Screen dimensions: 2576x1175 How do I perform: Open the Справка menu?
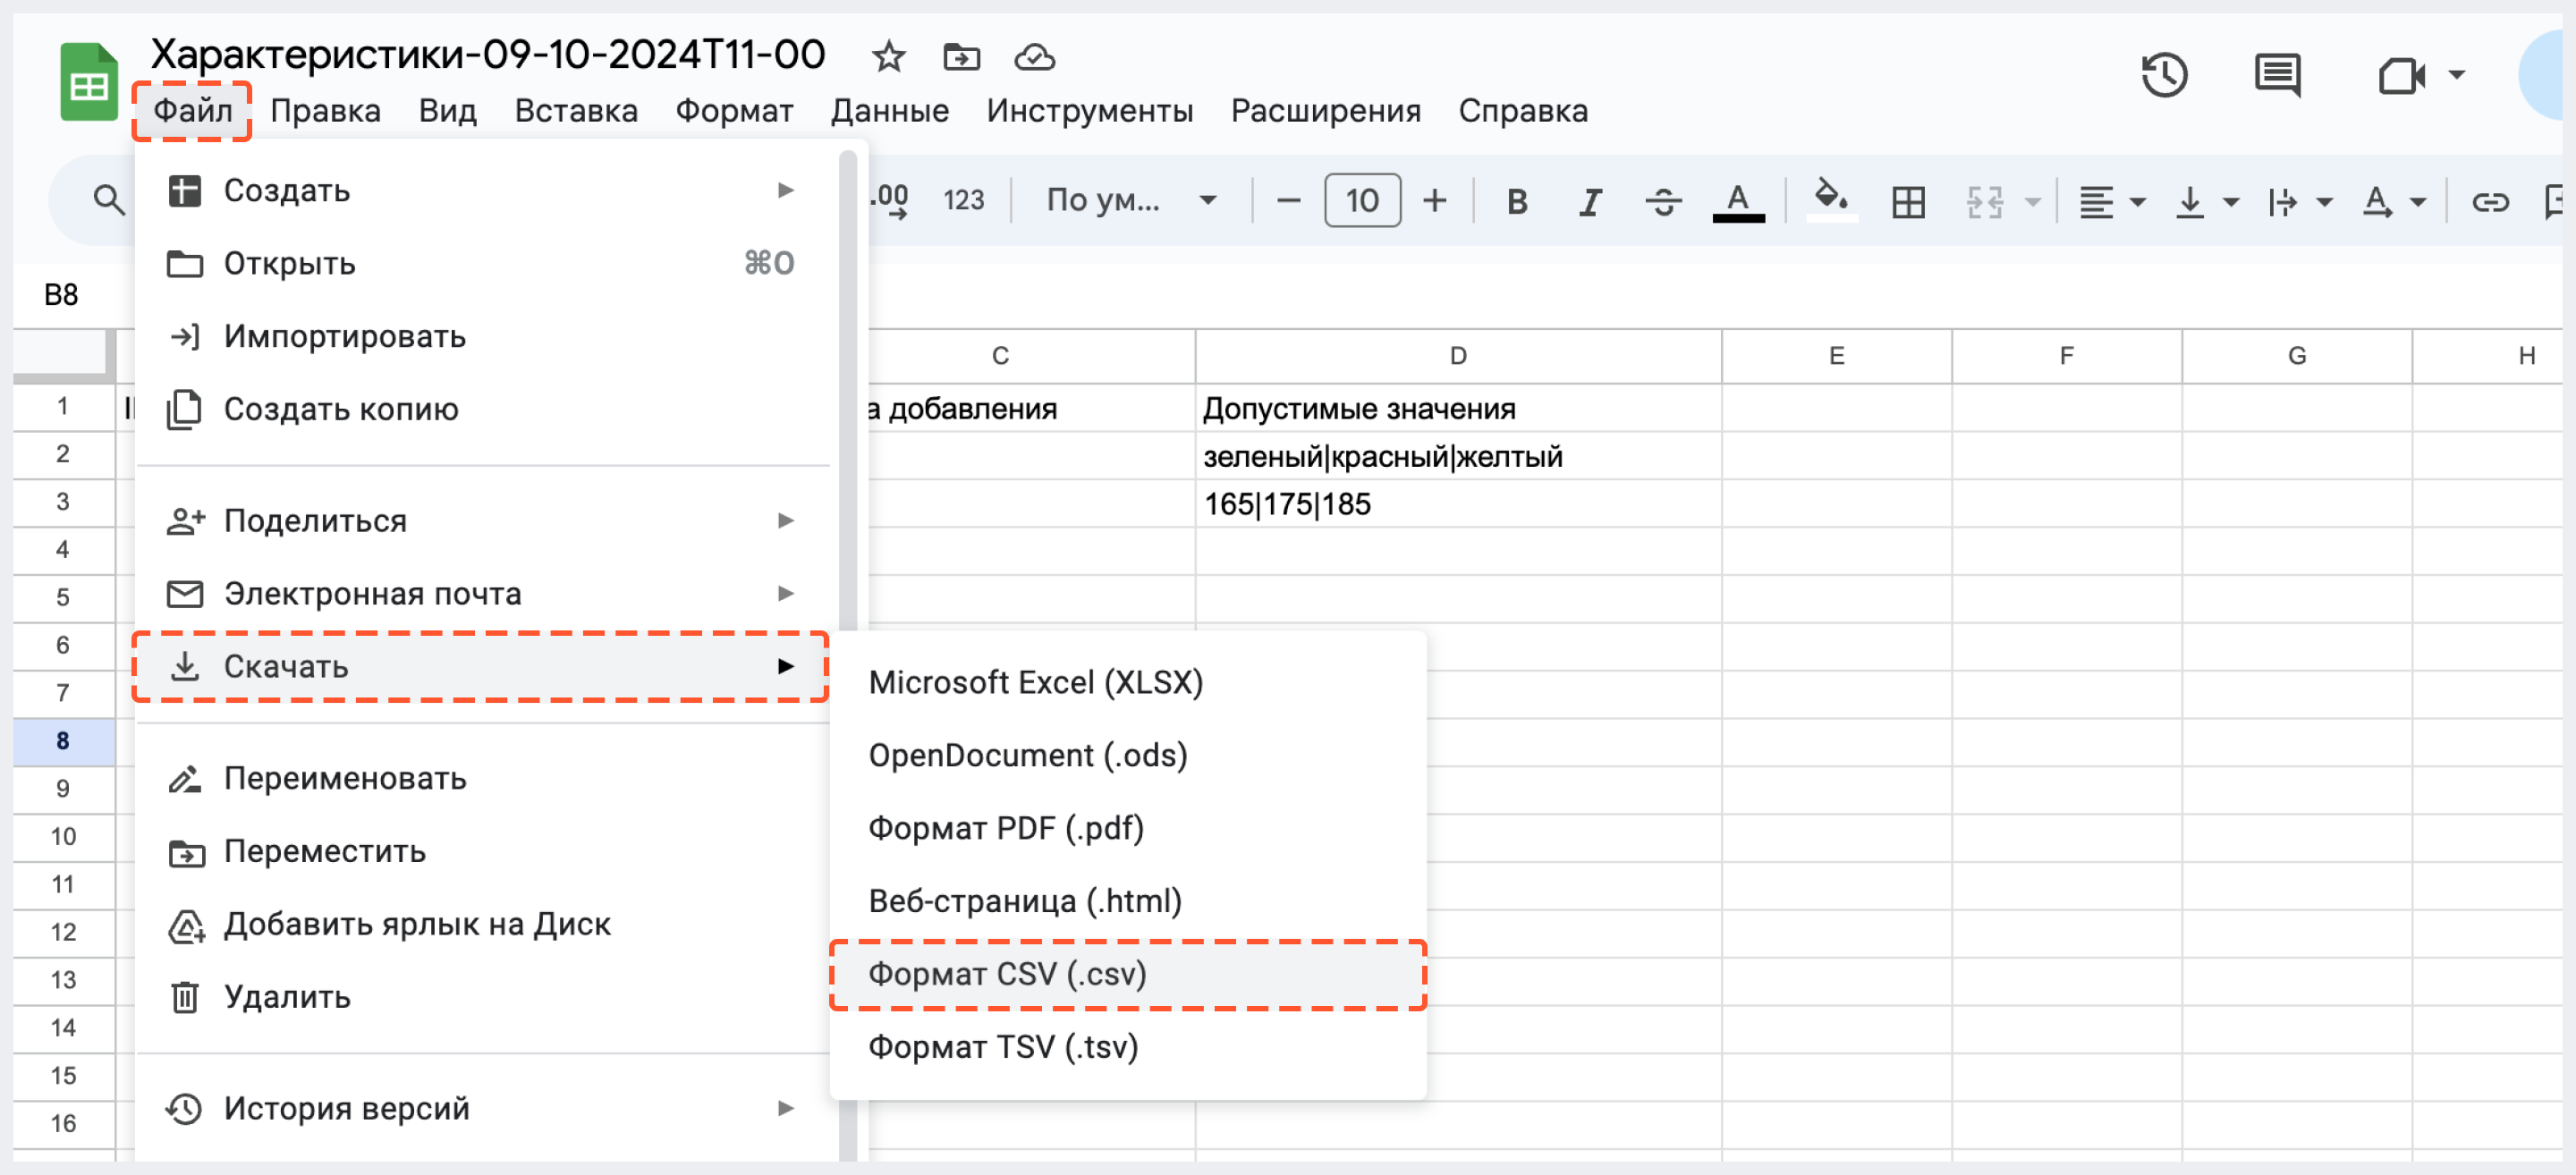(x=1522, y=111)
